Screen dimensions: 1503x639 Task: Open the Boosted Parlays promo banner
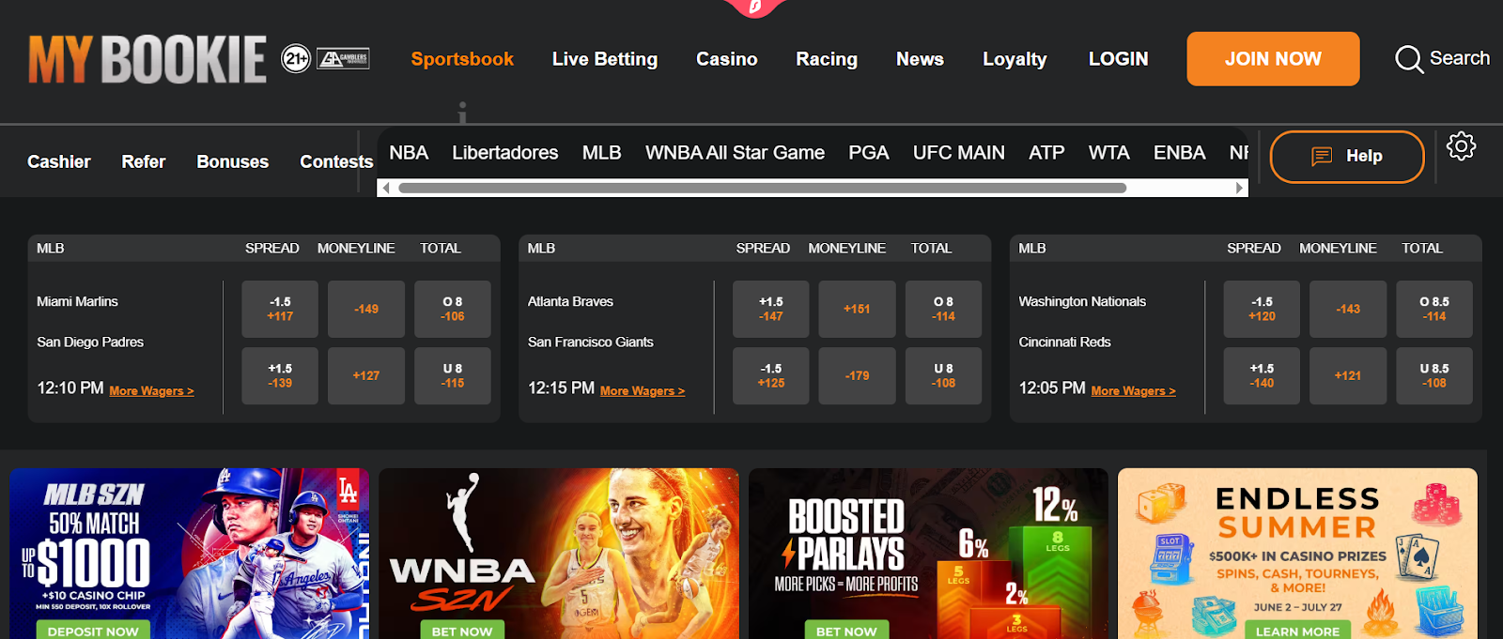(928, 554)
